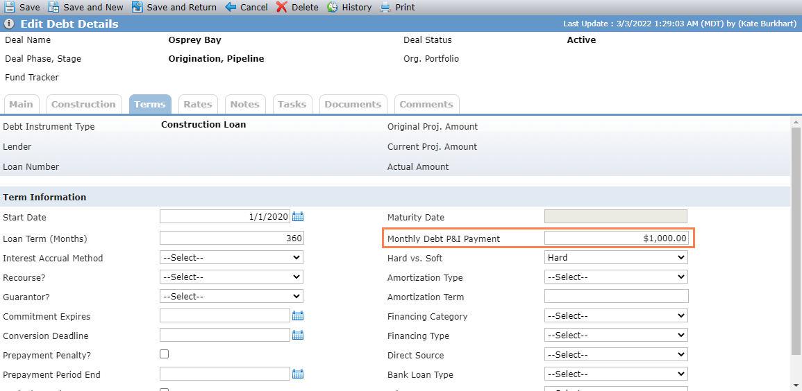The height and width of the screenshot is (391, 802).
Task: Click the vertical scrollbar thumb
Action: point(796,240)
